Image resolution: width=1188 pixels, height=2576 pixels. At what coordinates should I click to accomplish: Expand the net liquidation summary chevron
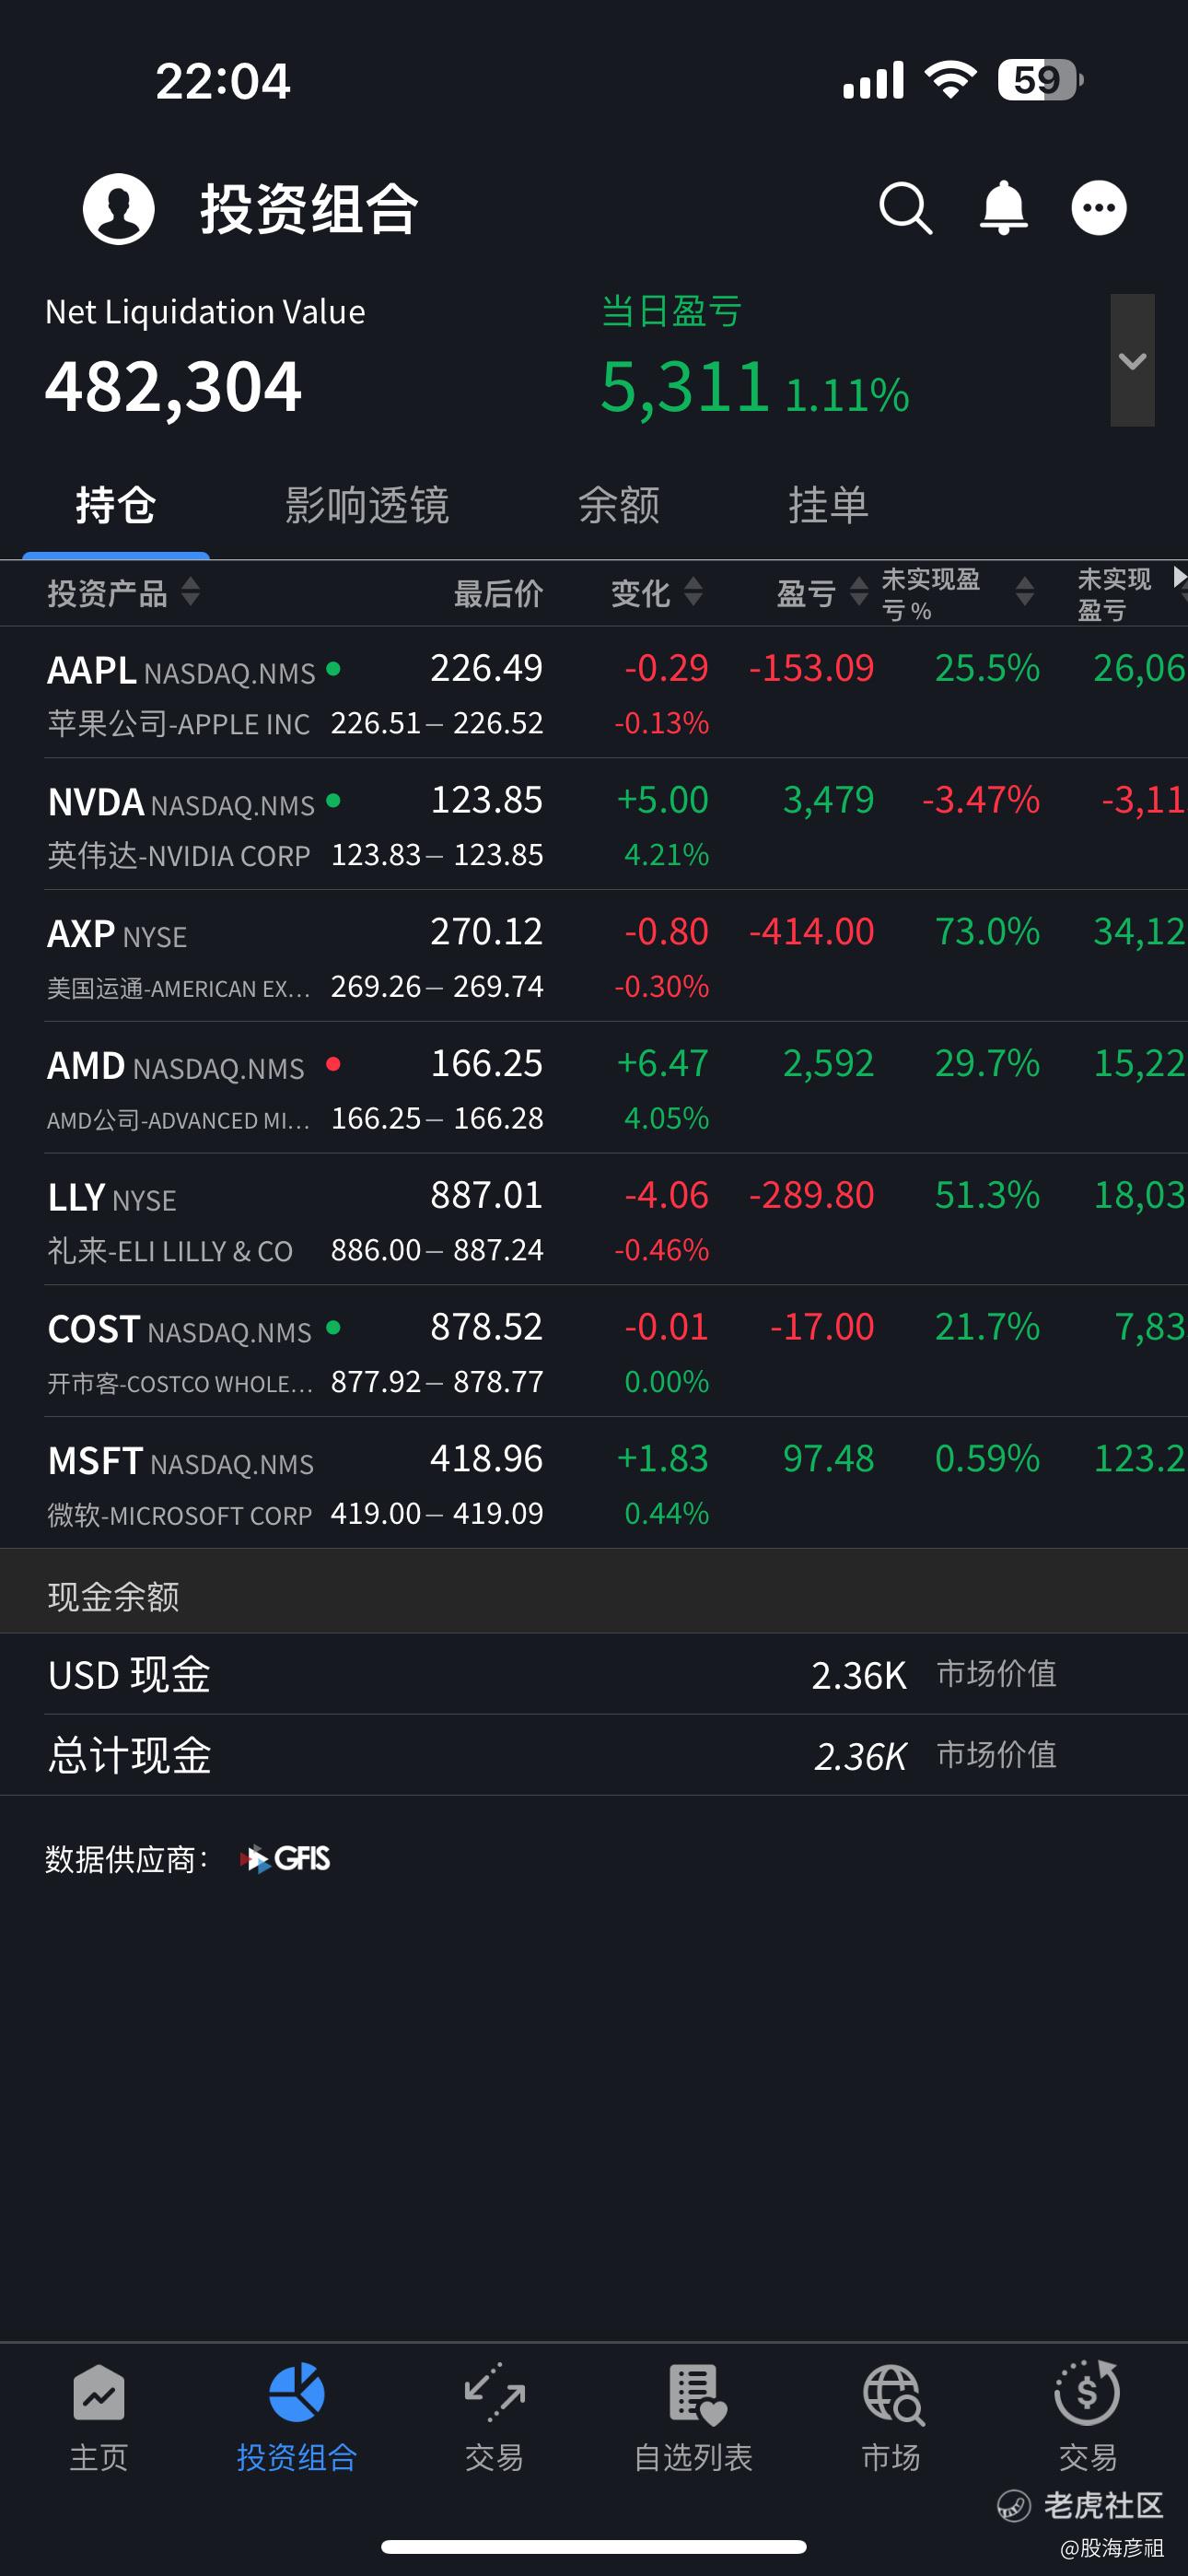pos(1132,360)
